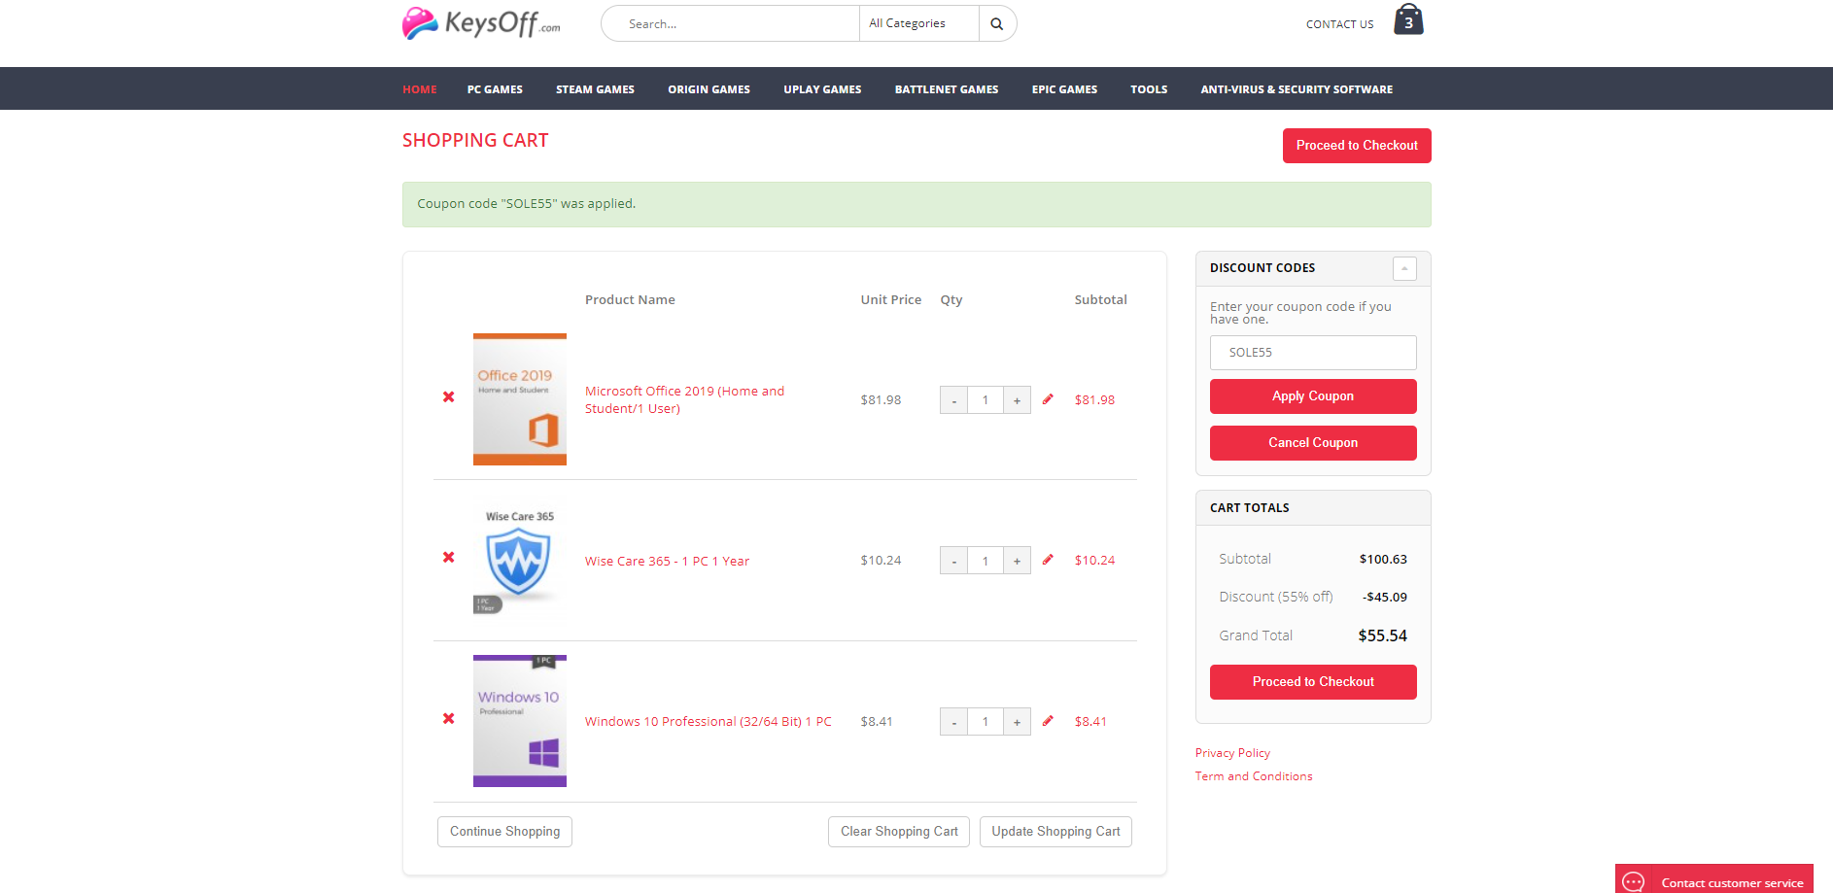Open the Tools menu

[x=1149, y=89]
